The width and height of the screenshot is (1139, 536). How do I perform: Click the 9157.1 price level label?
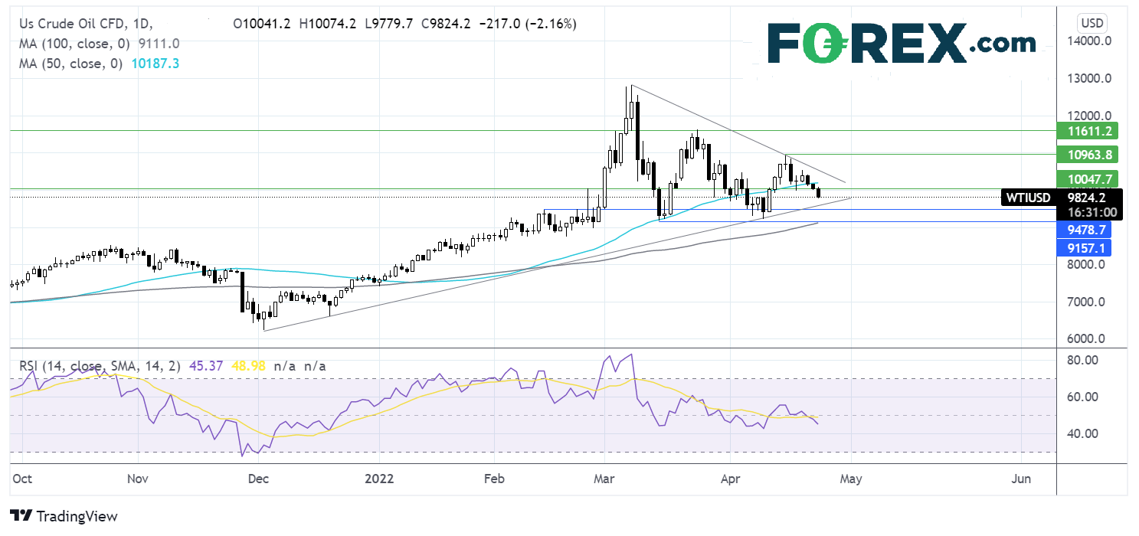(x=1082, y=248)
